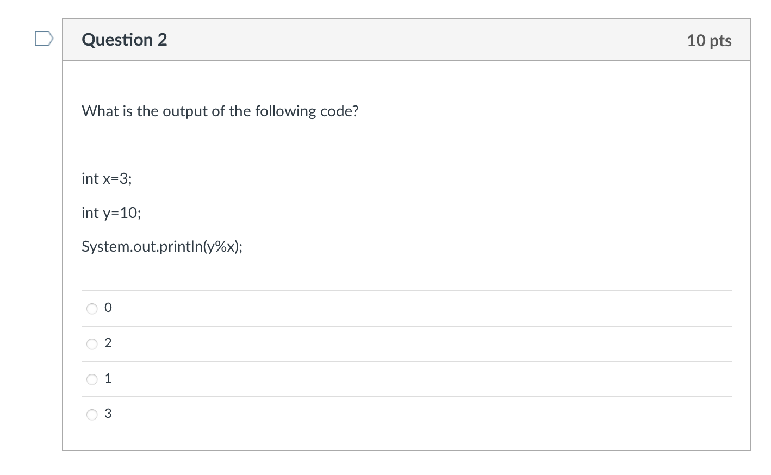Viewport: 771px width, 475px height.
Task: Click the "What is the output" question text
Action: coord(220,111)
